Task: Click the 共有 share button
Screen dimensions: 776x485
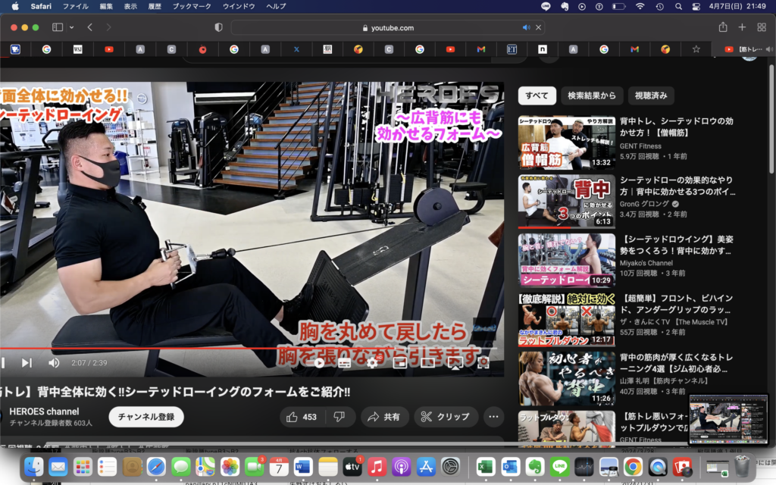Action: 384,417
